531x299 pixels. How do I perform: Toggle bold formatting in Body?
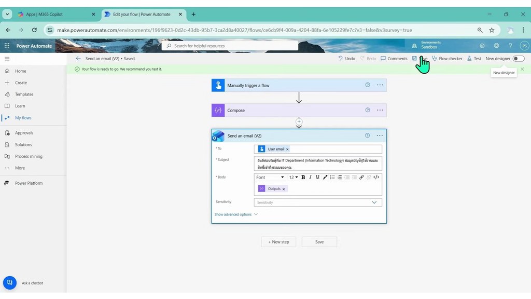pos(303,178)
